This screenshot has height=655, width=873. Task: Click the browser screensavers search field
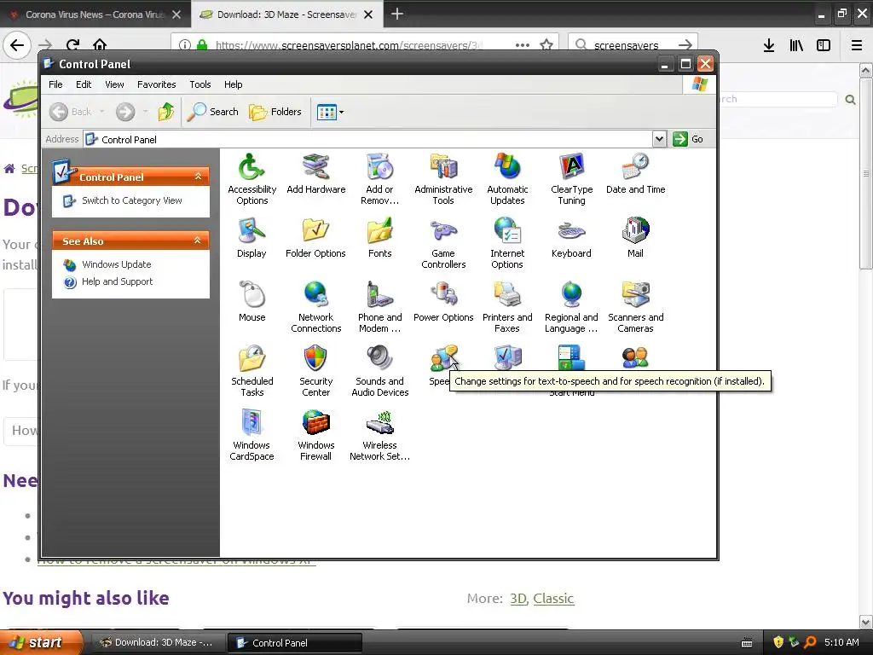pyautogui.click(x=633, y=45)
